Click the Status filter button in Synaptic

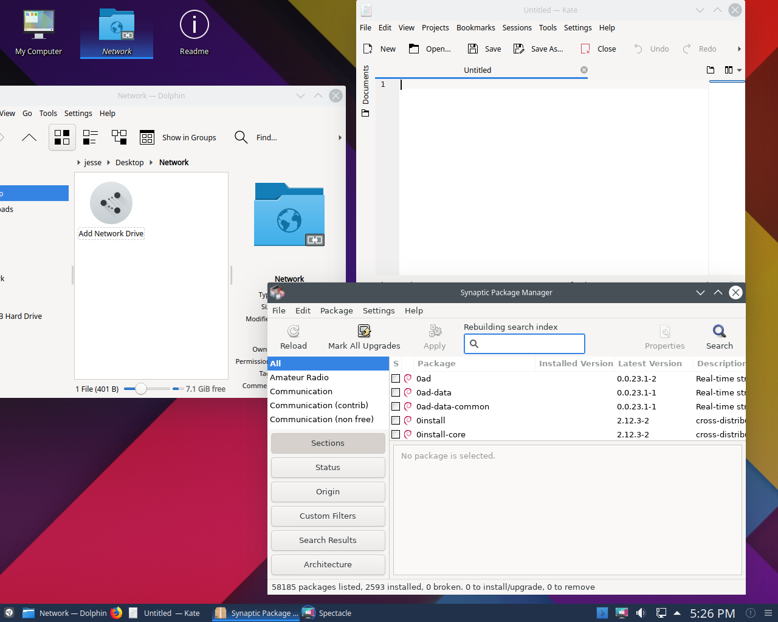pyautogui.click(x=328, y=467)
